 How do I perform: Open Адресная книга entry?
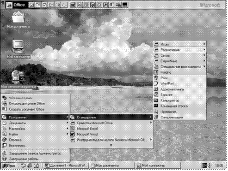coord(179,89)
